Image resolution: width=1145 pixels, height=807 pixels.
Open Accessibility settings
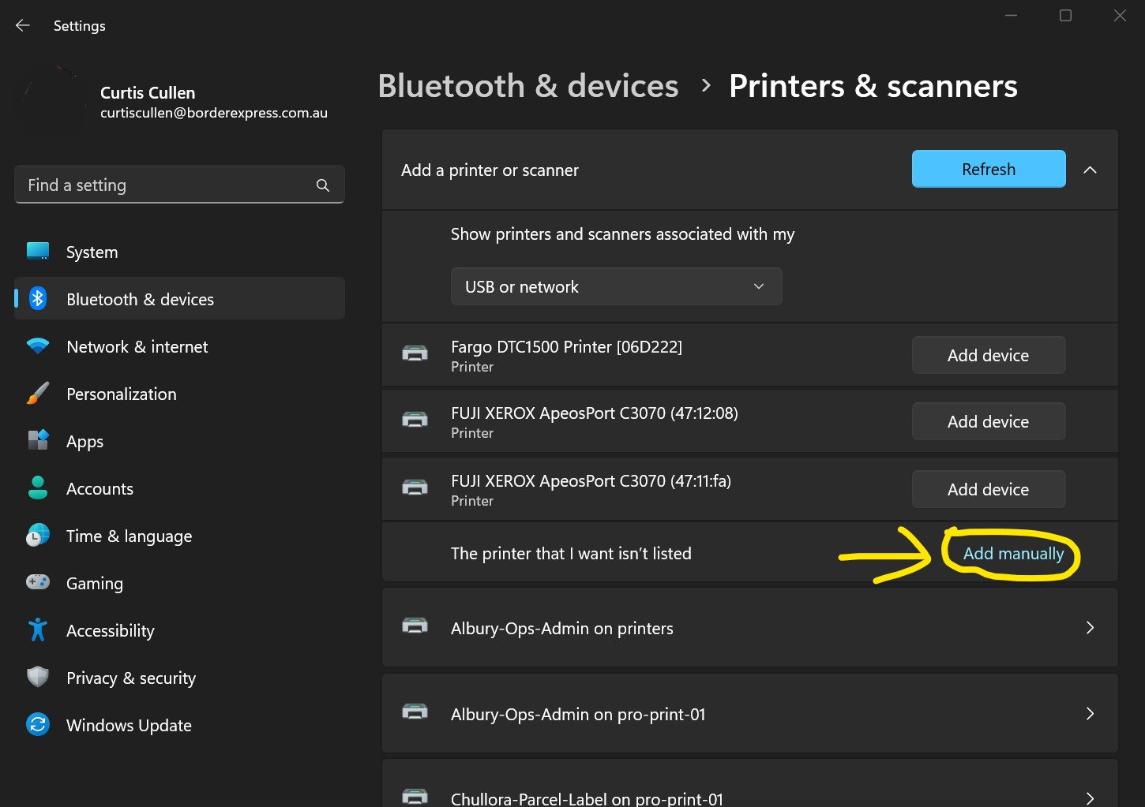(x=179, y=630)
